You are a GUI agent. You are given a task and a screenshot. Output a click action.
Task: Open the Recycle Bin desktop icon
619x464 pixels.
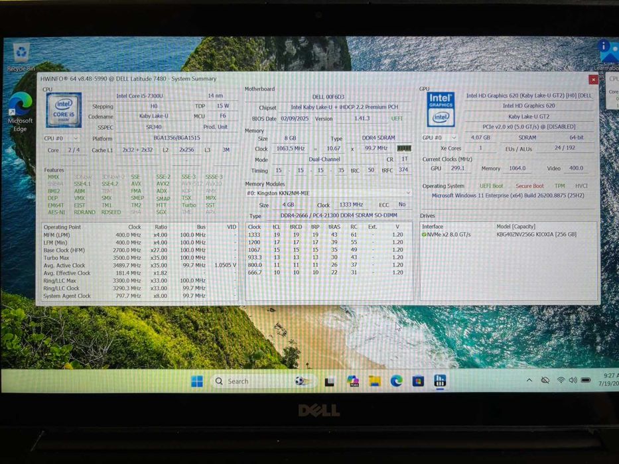pos(21,58)
